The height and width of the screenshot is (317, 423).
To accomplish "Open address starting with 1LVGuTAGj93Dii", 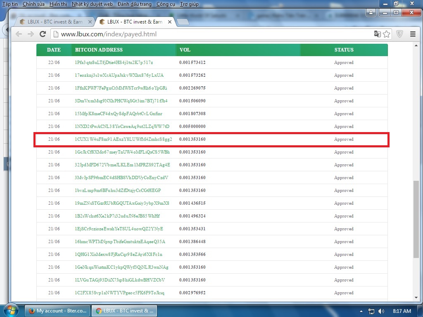I will point(120,280).
